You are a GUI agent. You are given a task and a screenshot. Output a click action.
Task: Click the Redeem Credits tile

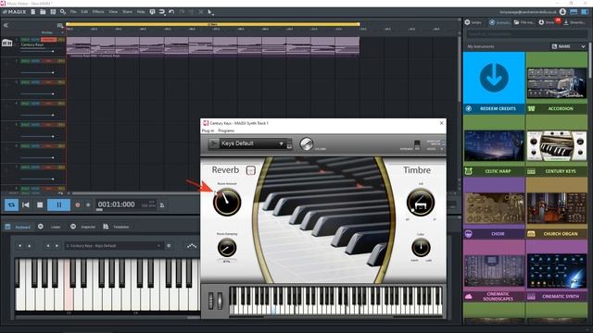pos(494,82)
